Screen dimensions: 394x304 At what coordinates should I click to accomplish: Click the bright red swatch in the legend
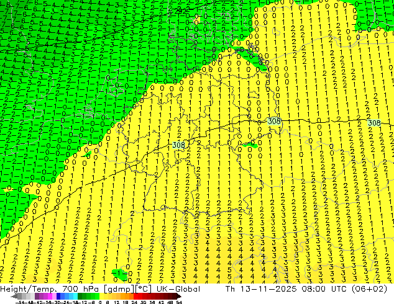click(135, 296)
